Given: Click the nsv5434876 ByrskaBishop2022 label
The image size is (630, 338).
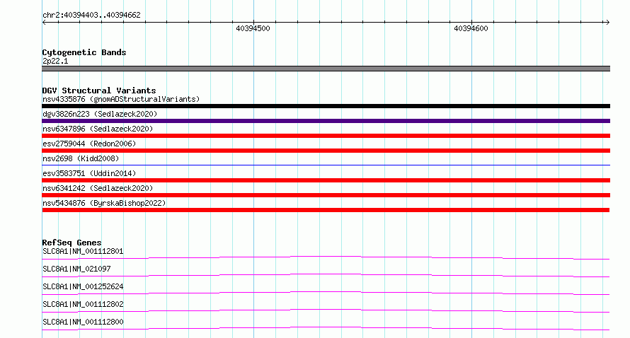Looking at the screenshot, I should point(104,203).
